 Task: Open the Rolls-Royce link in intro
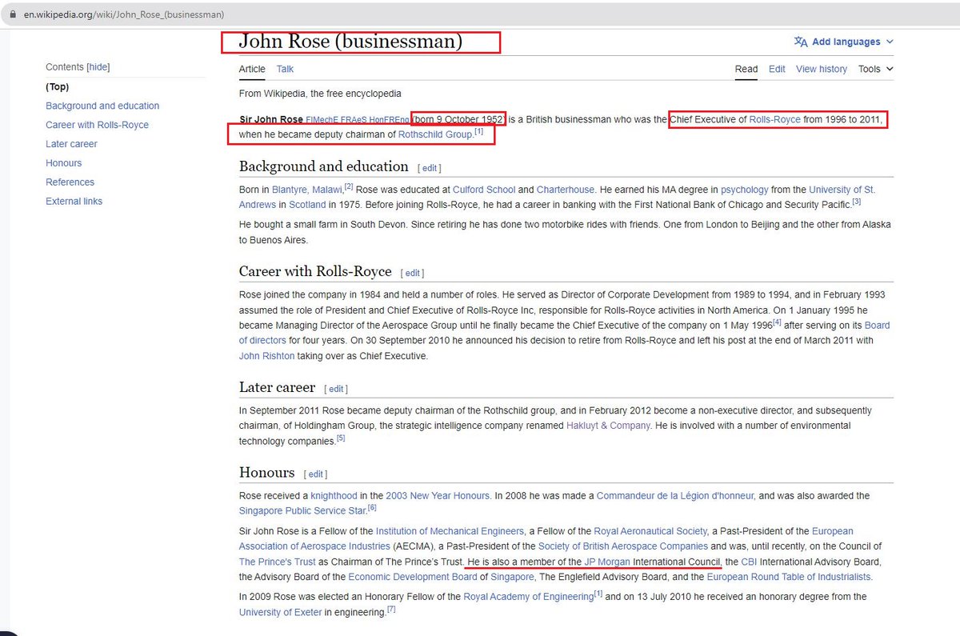pos(774,119)
